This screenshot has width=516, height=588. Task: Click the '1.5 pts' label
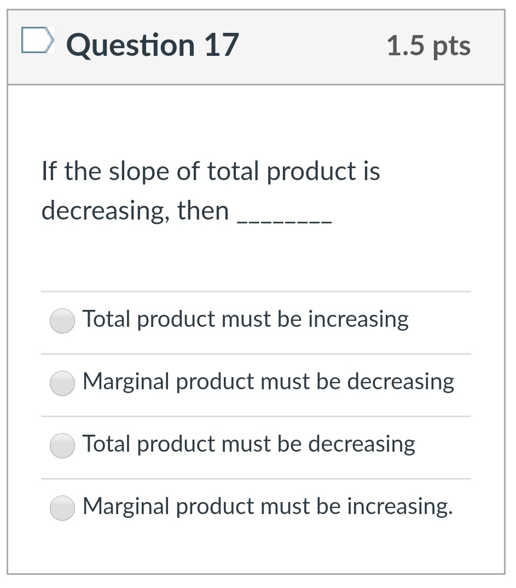pos(429,47)
